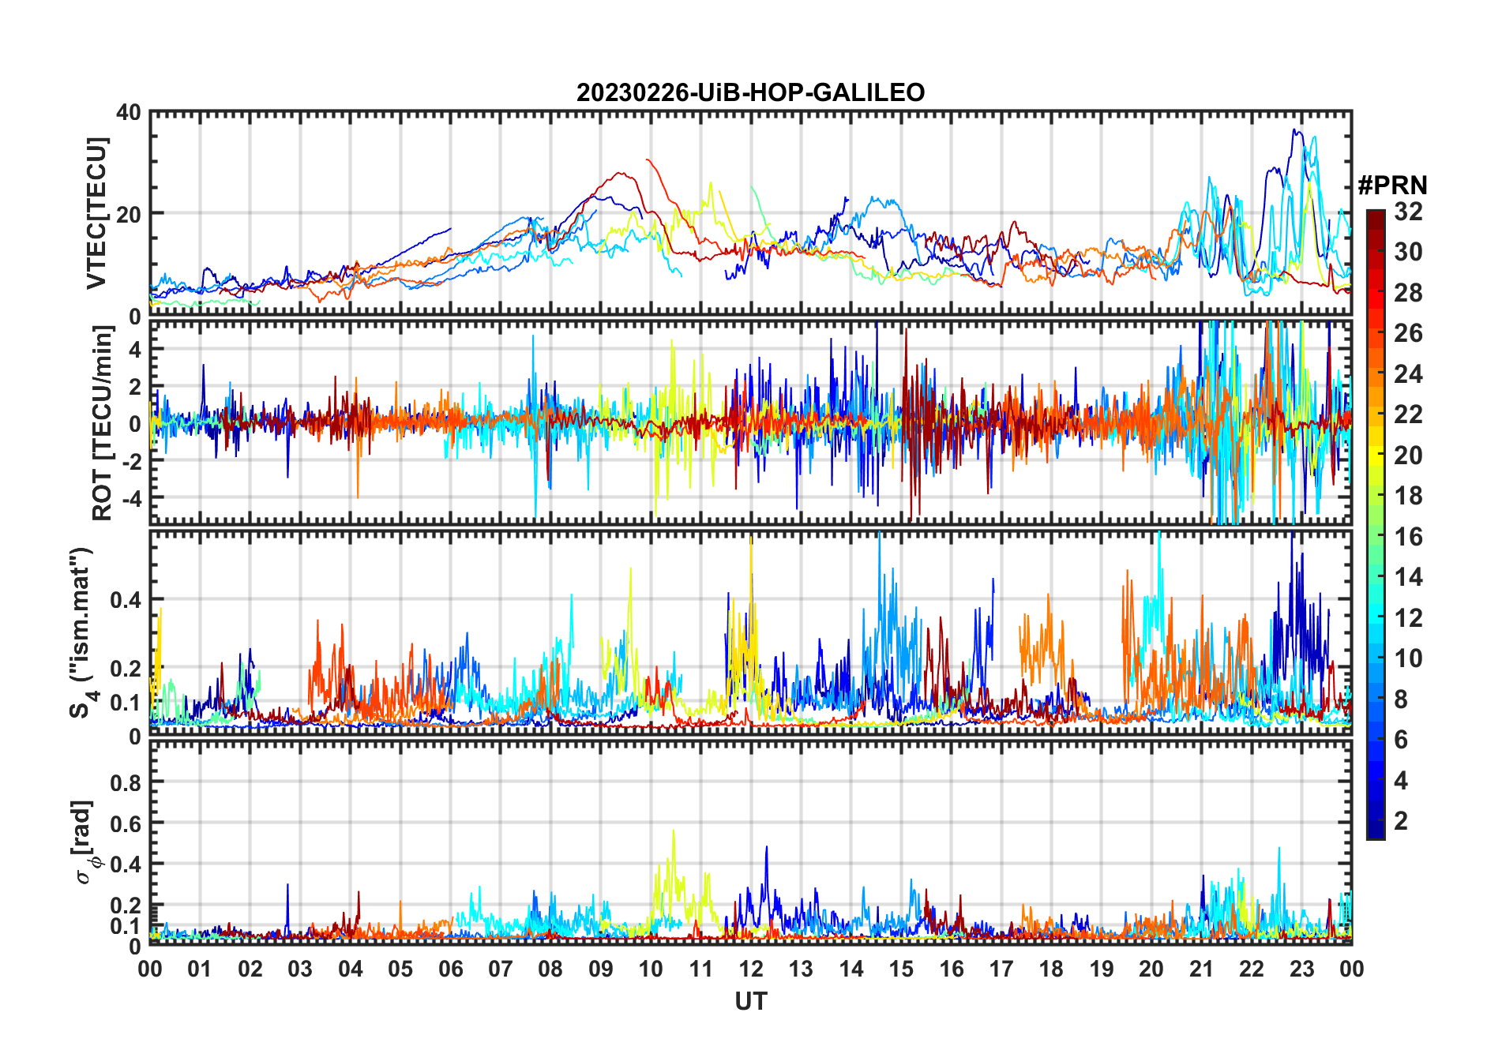Click the S4 ("ism.mat") axis label
1502x1050 pixels.
82,632
